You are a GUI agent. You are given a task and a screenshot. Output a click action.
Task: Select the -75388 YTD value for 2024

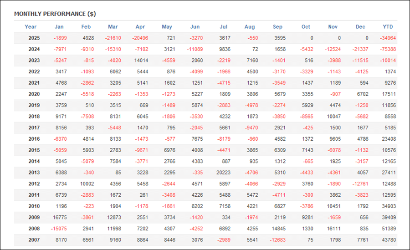[x=388, y=49]
